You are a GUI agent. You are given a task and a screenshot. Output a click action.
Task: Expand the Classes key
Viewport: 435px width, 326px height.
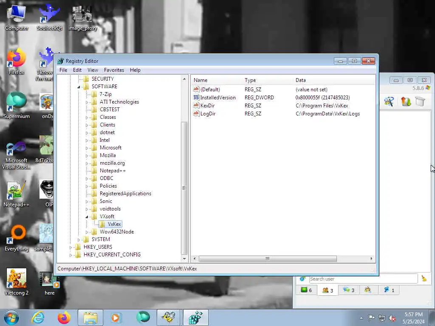click(x=87, y=118)
